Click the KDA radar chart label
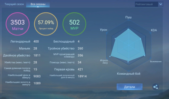169x99 pixels. 154,30
